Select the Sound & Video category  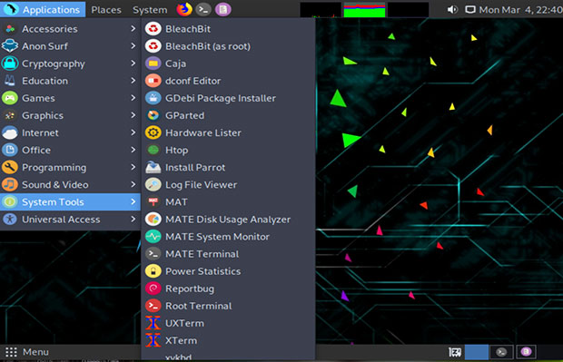[x=71, y=184]
